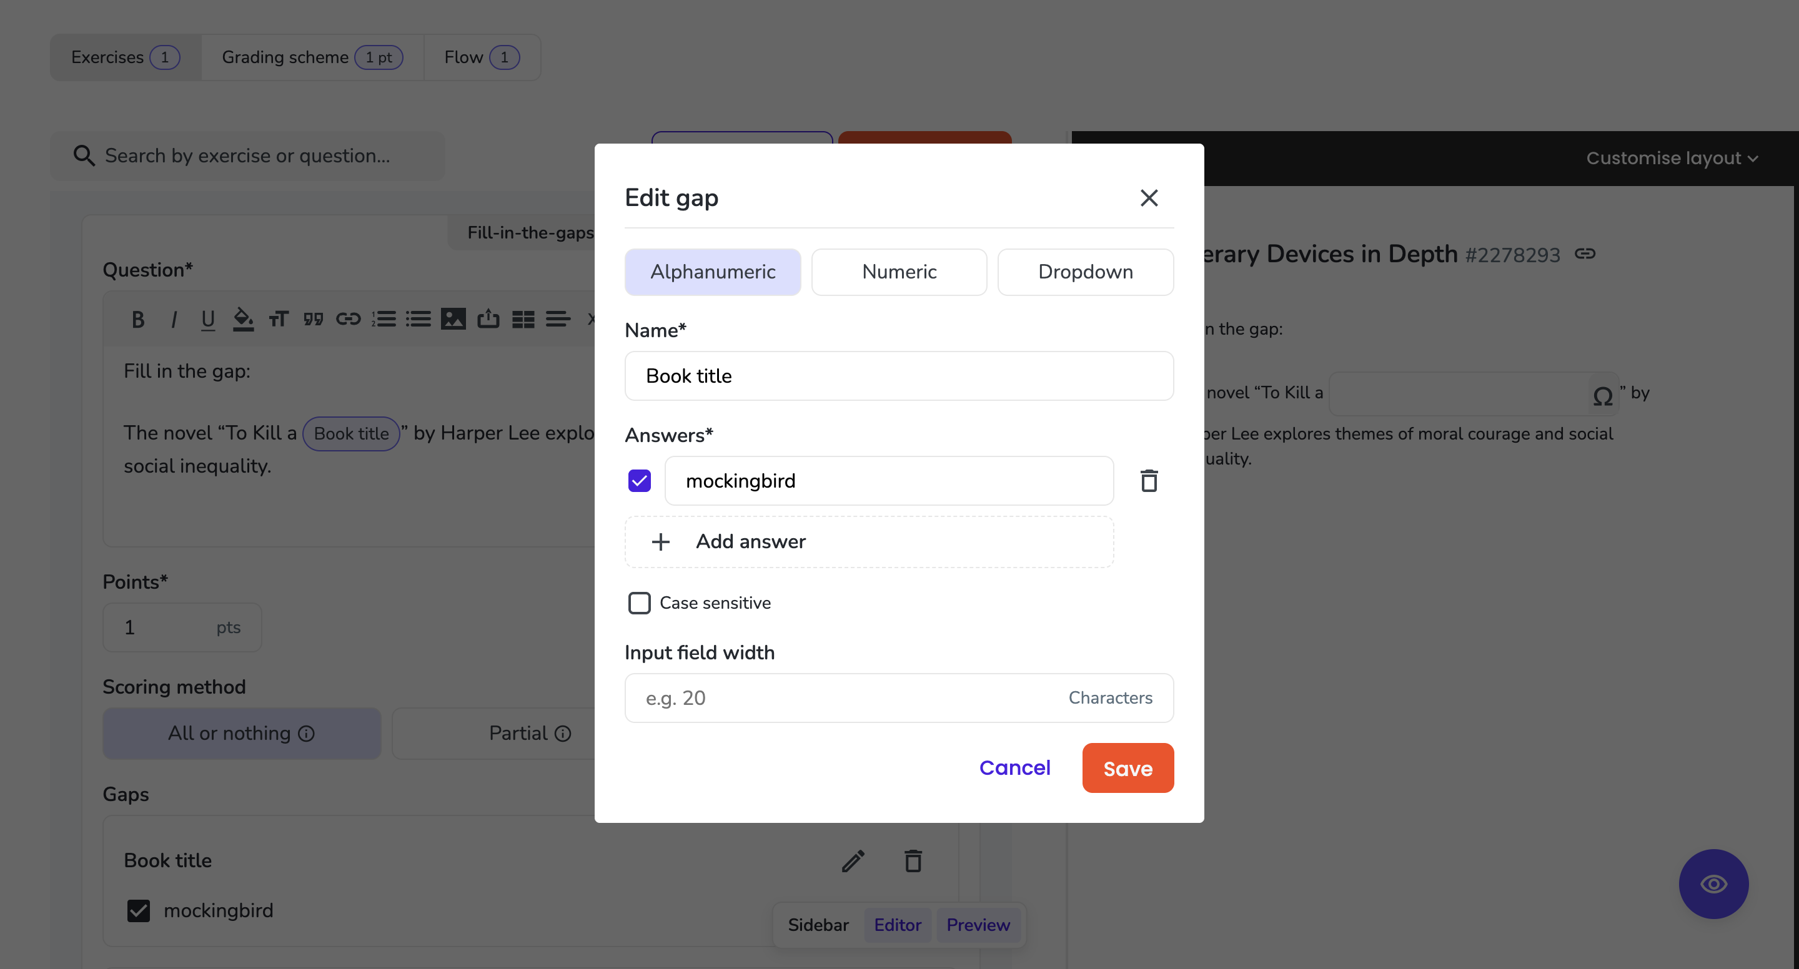Select the Alphanumeric gap type
Screen dimensions: 1799x969
712,272
